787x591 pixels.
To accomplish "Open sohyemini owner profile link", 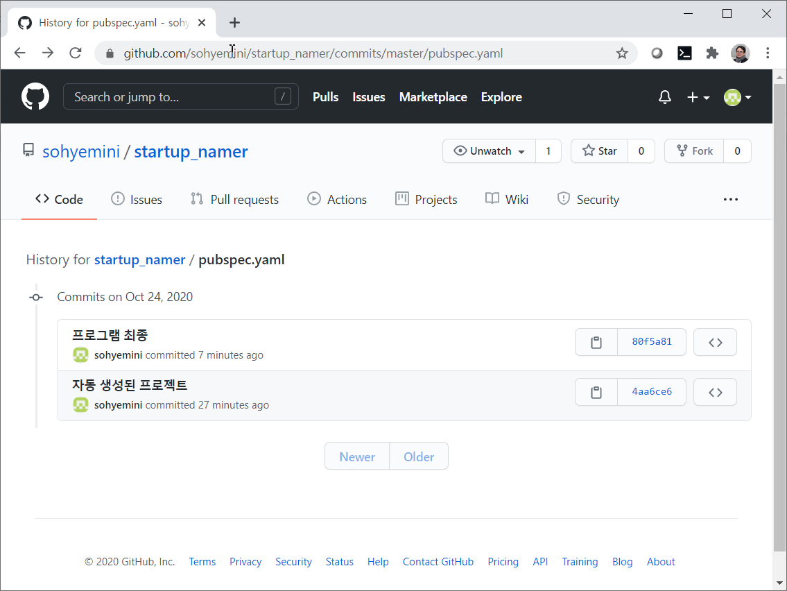I will (81, 151).
